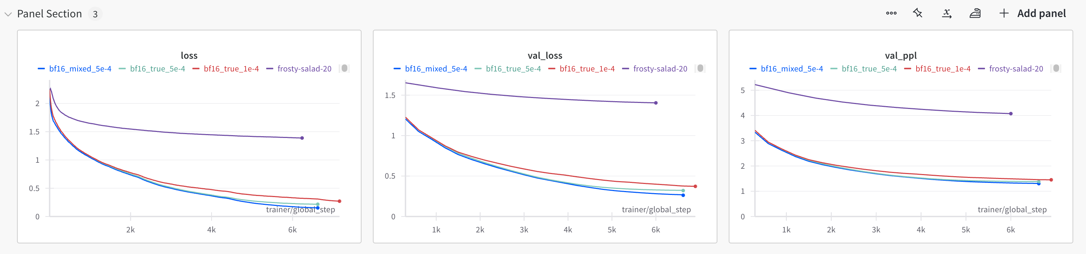1086x254 pixels.
Task: Select the val_loss chart title
Action: point(545,56)
